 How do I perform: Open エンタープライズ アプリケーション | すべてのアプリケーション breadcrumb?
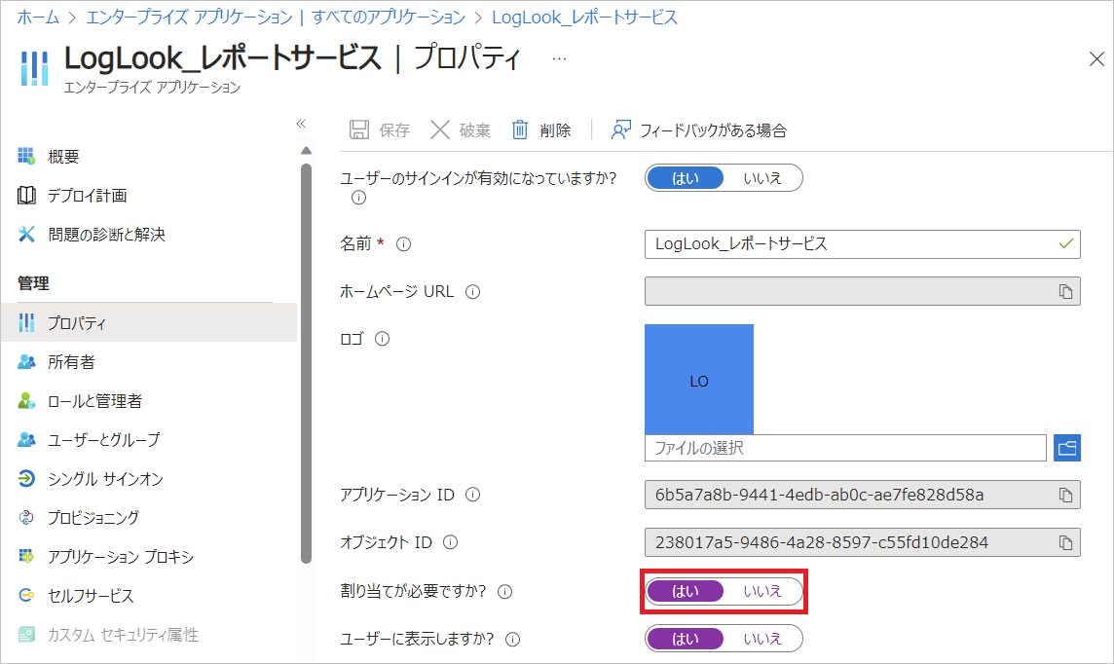276,18
